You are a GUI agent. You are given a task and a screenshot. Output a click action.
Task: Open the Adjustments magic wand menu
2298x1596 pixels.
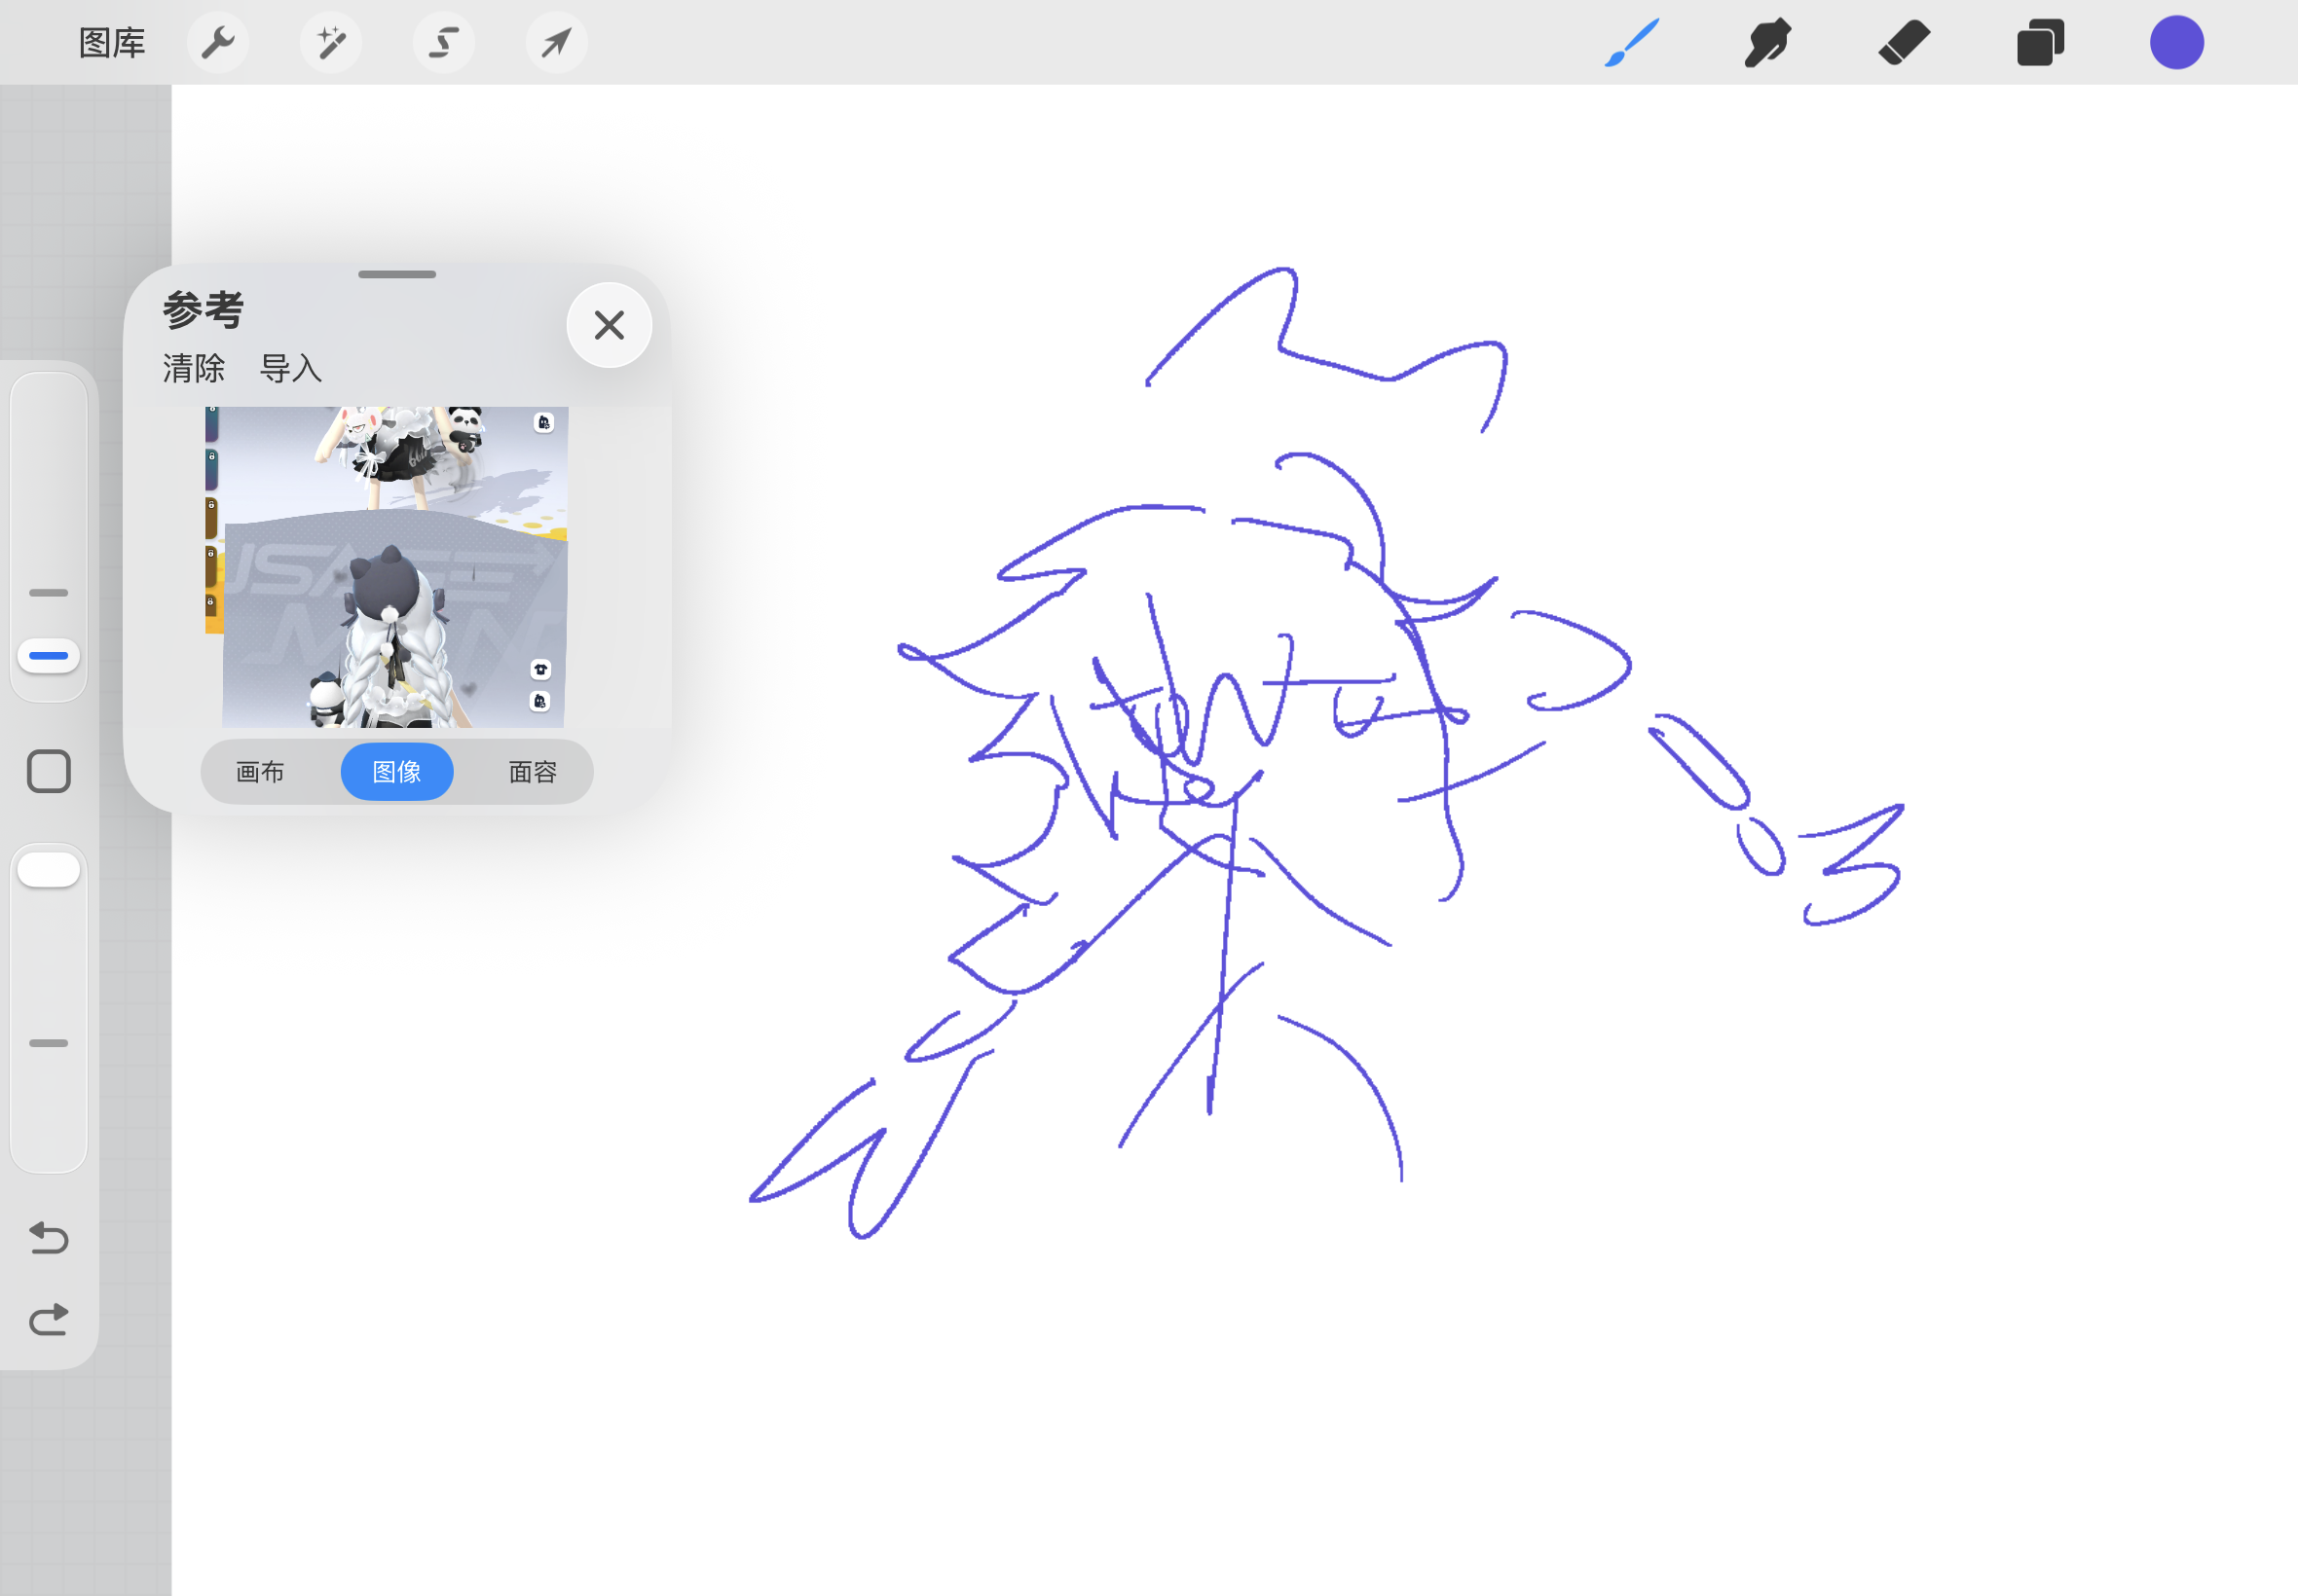(331, 43)
